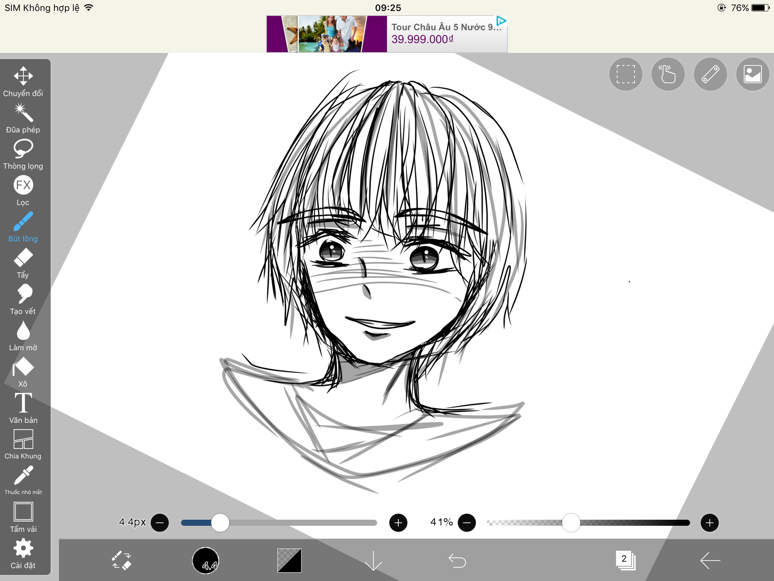Switch between brush and eraser
Image resolution: width=774 pixels, height=581 pixels.
click(121, 560)
